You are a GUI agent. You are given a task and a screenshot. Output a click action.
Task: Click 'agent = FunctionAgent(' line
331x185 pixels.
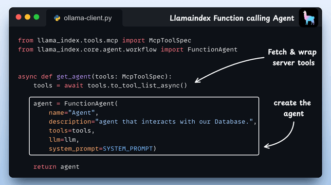click(x=75, y=103)
